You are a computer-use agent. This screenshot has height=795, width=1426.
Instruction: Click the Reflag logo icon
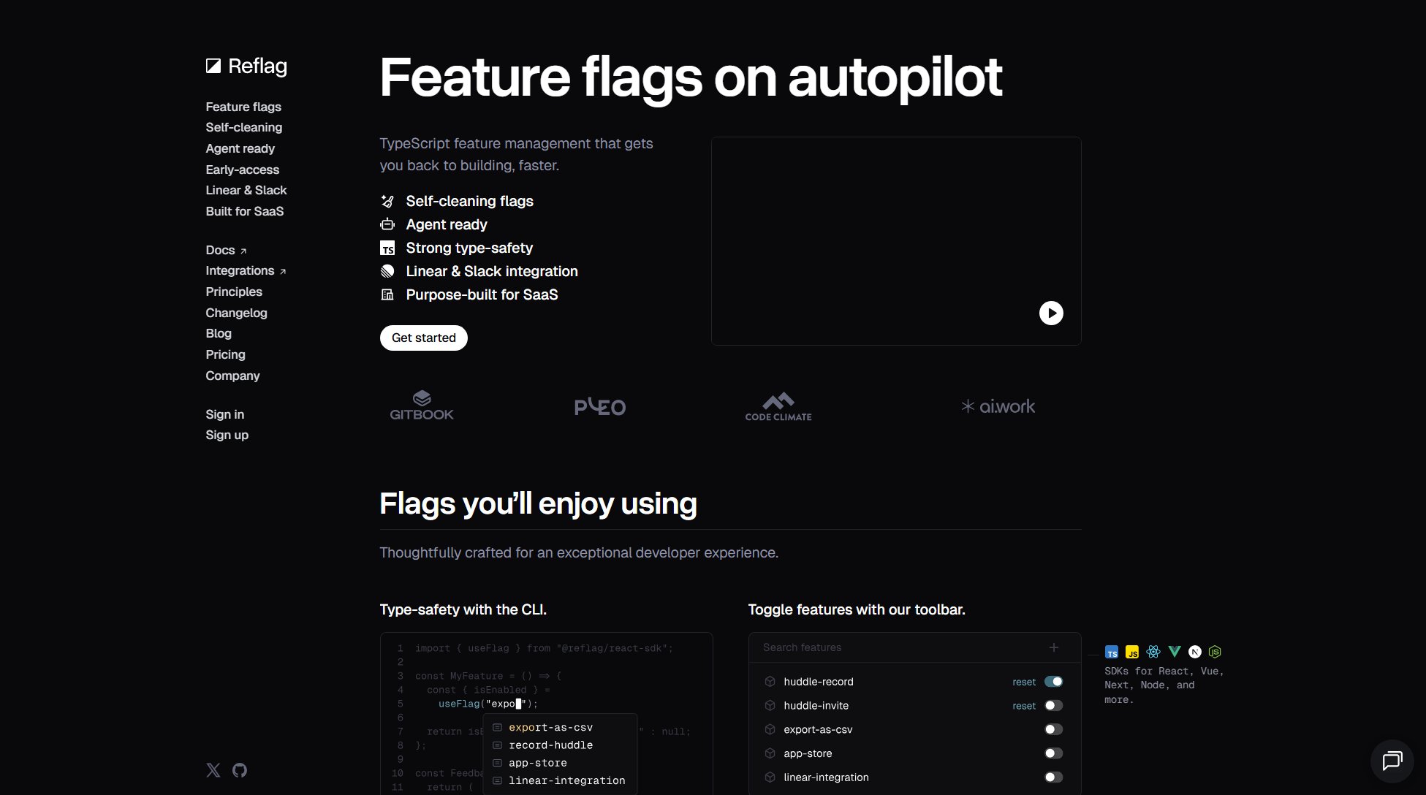coord(213,66)
